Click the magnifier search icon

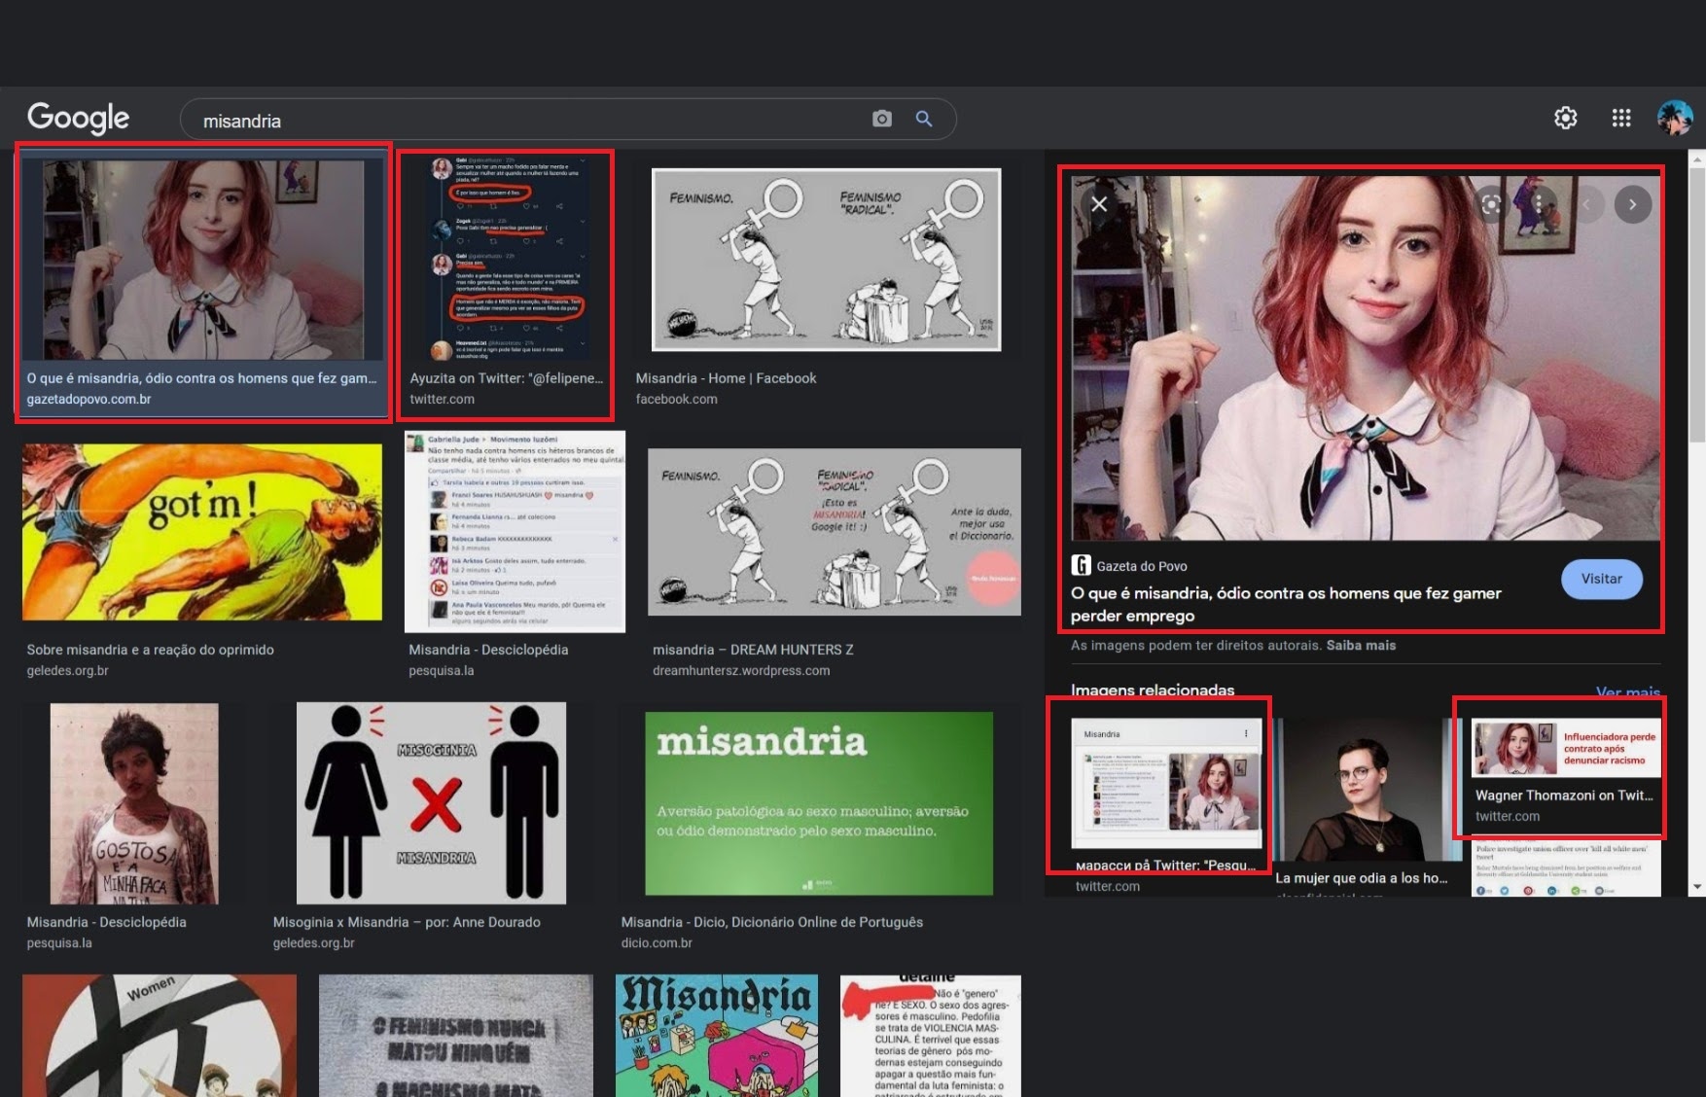coord(924,119)
